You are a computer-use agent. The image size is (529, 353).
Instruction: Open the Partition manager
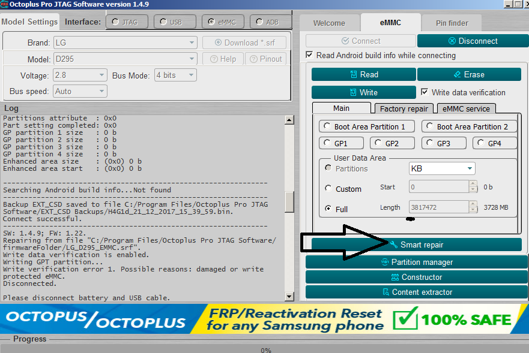(x=417, y=262)
